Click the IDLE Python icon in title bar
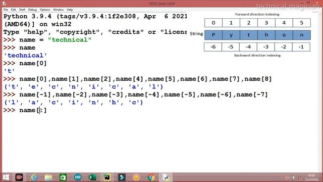323x182 pixels. (x=5, y=4)
